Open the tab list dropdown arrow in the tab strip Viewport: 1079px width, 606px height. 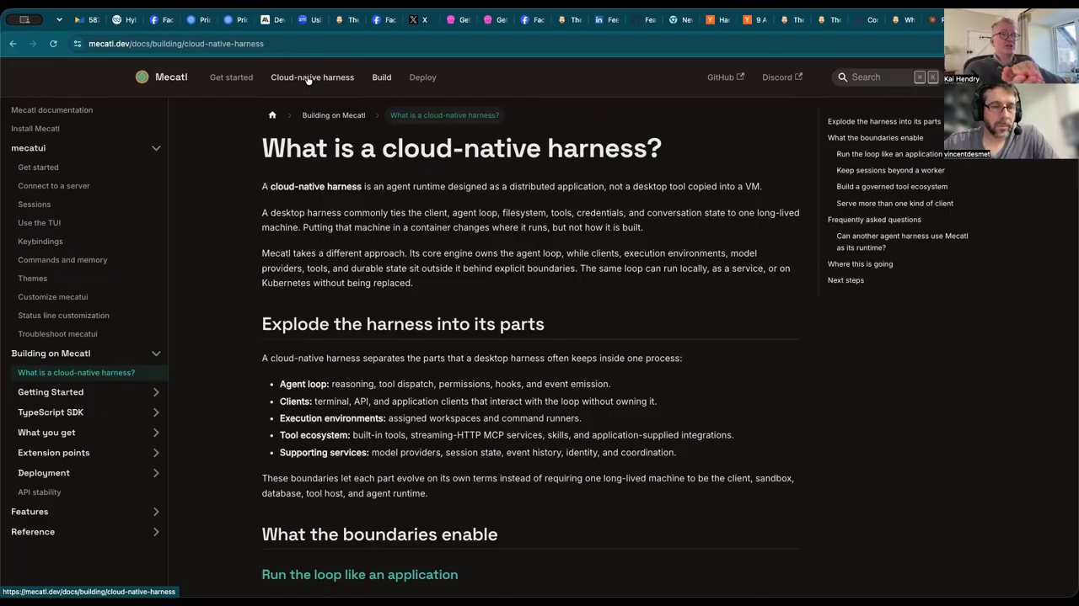(59, 19)
